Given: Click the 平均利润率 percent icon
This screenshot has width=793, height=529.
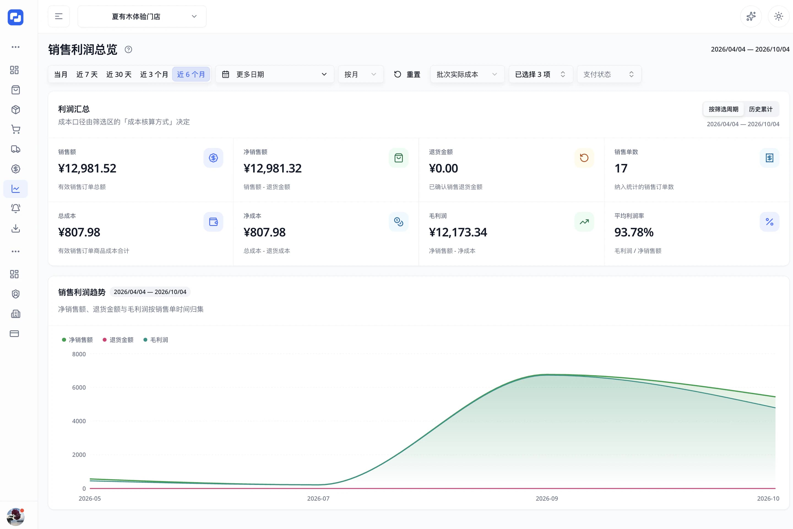Looking at the screenshot, I should pos(769,222).
